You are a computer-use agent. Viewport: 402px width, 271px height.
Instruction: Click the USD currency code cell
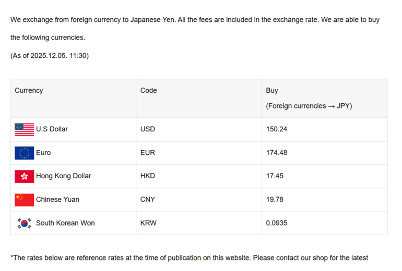click(148, 129)
